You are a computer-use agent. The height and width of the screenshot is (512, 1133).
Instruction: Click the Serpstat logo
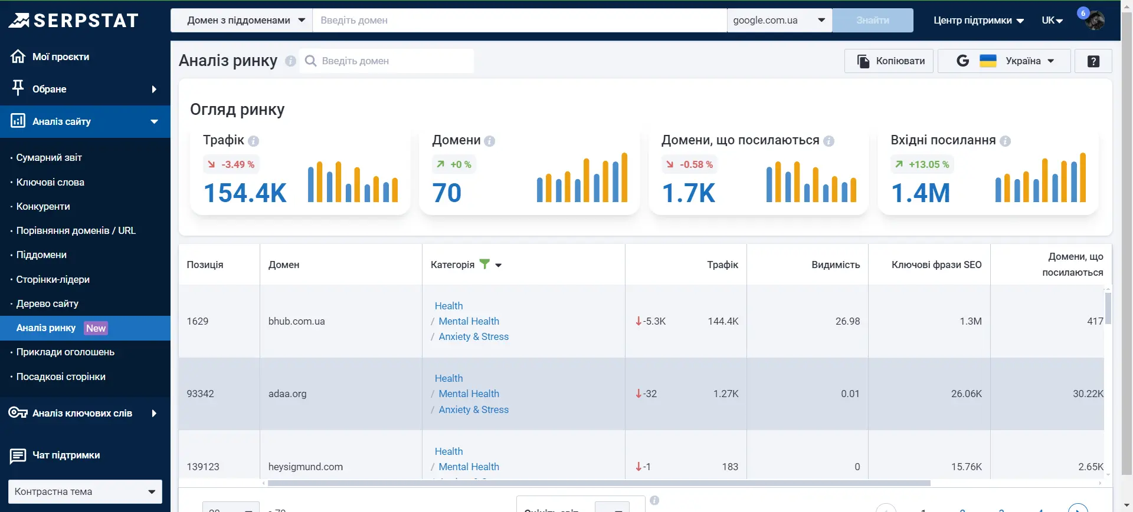point(73,21)
